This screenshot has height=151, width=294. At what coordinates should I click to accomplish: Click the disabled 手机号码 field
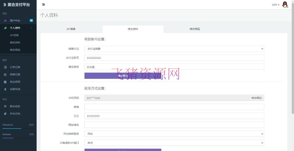(167, 98)
